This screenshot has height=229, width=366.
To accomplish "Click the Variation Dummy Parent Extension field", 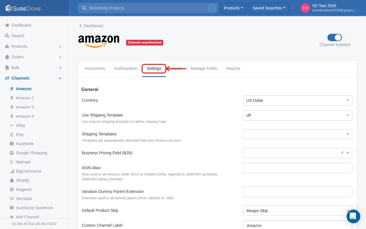I will point(298,192).
